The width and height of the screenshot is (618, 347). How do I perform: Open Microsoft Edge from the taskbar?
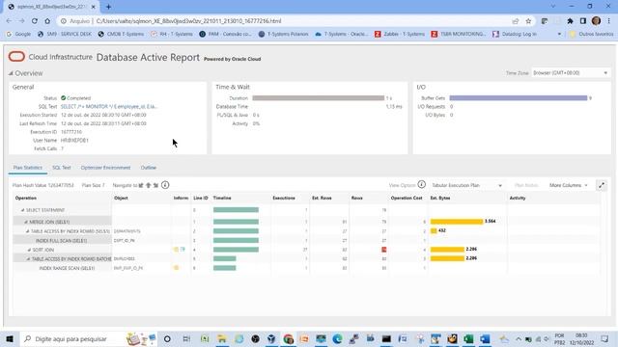coord(337,338)
